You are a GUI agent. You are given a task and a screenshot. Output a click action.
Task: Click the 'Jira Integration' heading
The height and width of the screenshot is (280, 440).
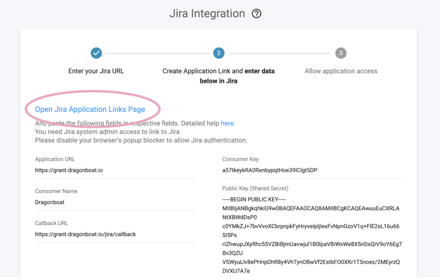pos(207,13)
